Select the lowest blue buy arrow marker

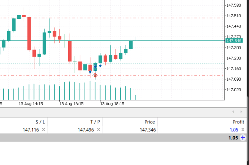90,72
